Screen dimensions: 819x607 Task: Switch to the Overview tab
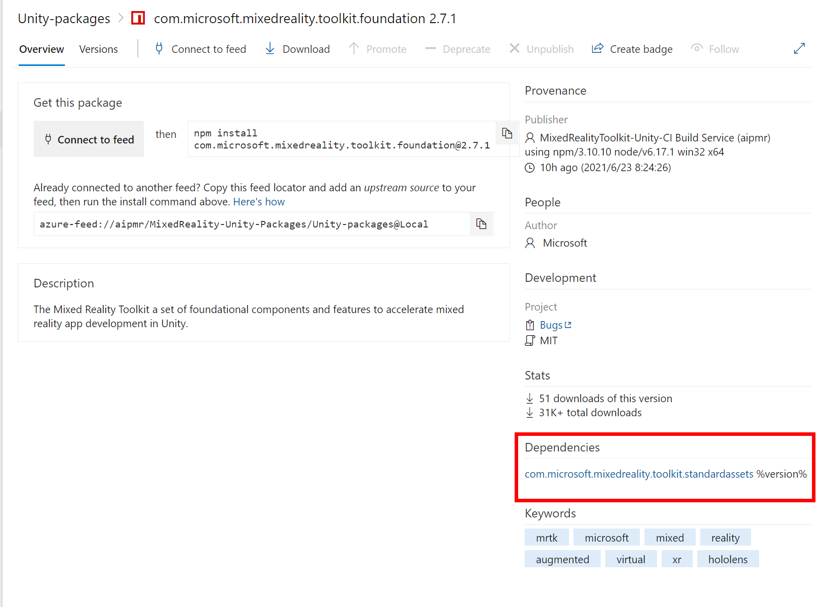[42, 49]
